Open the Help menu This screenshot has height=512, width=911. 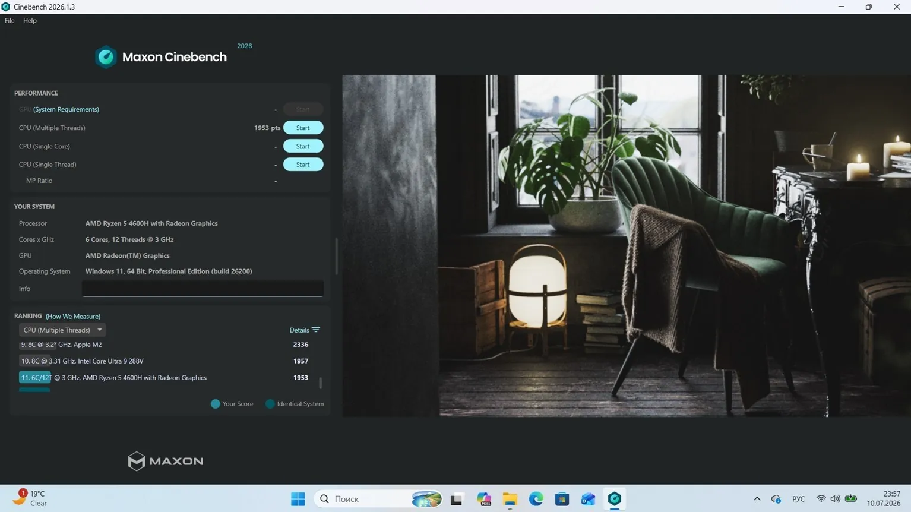pos(30,20)
